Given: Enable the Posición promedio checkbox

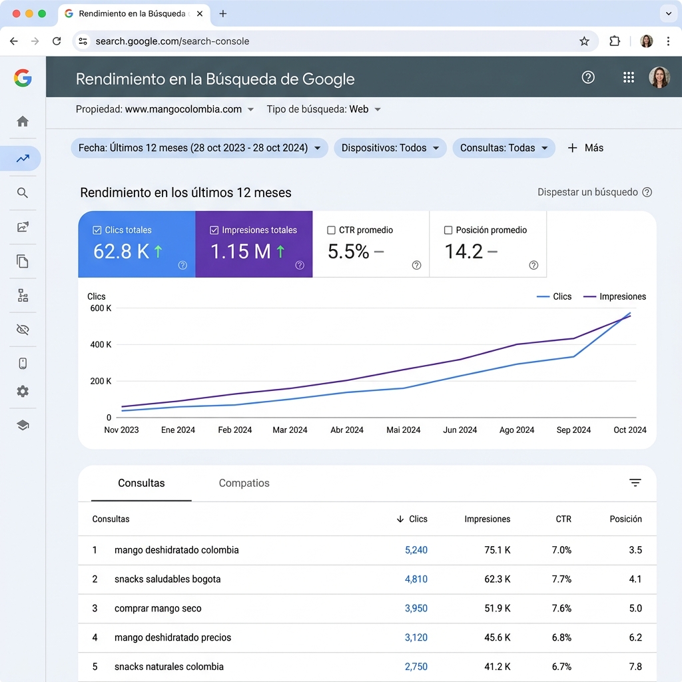Looking at the screenshot, I should (x=448, y=230).
